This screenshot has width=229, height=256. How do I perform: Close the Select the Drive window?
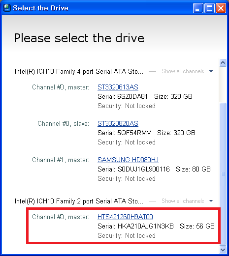(221, 8)
